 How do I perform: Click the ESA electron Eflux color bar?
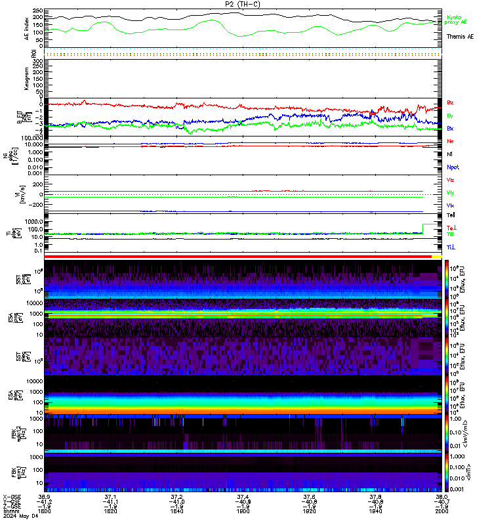pos(447,395)
